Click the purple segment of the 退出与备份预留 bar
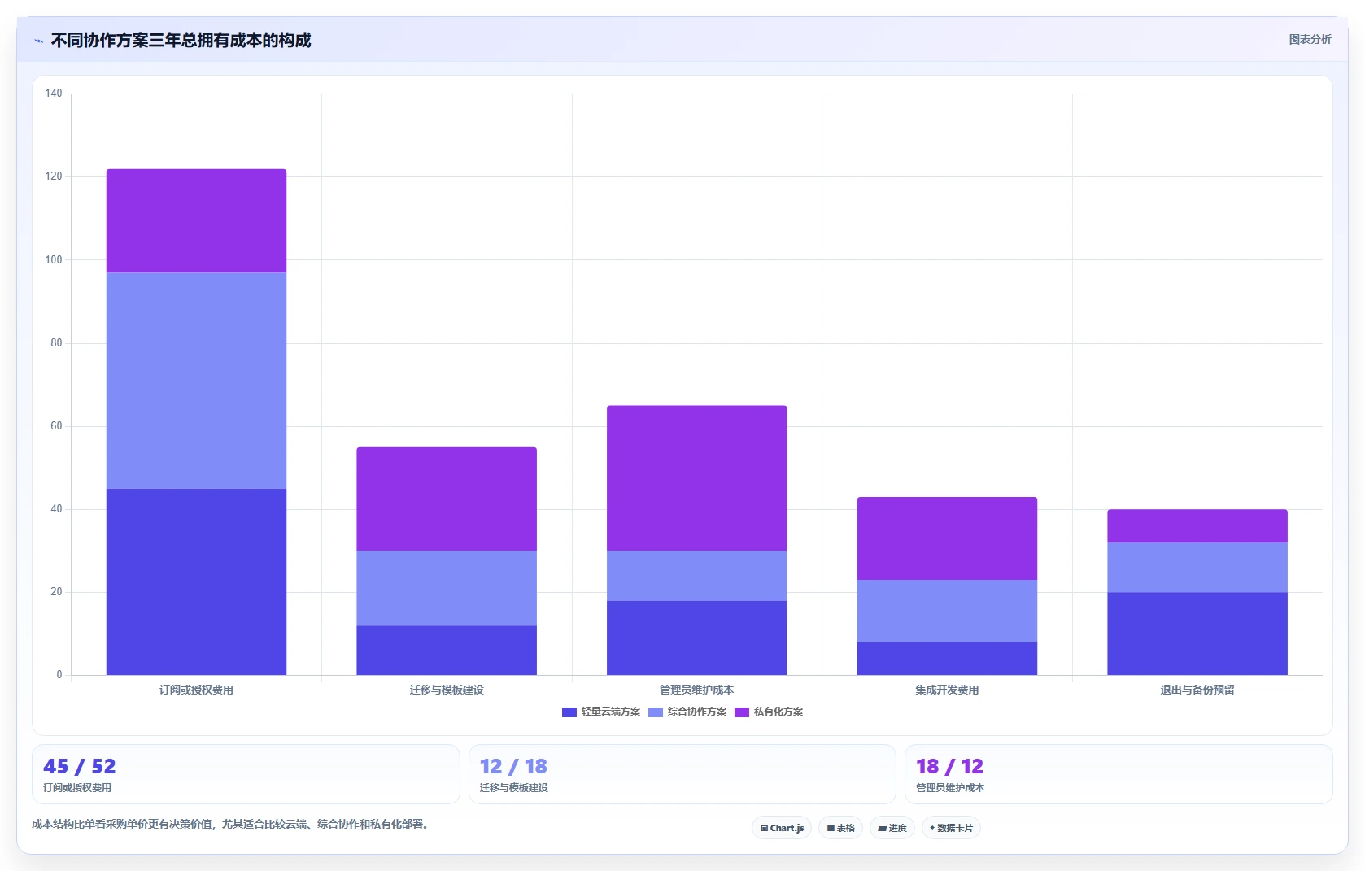1365x871 pixels. point(1197,526)
